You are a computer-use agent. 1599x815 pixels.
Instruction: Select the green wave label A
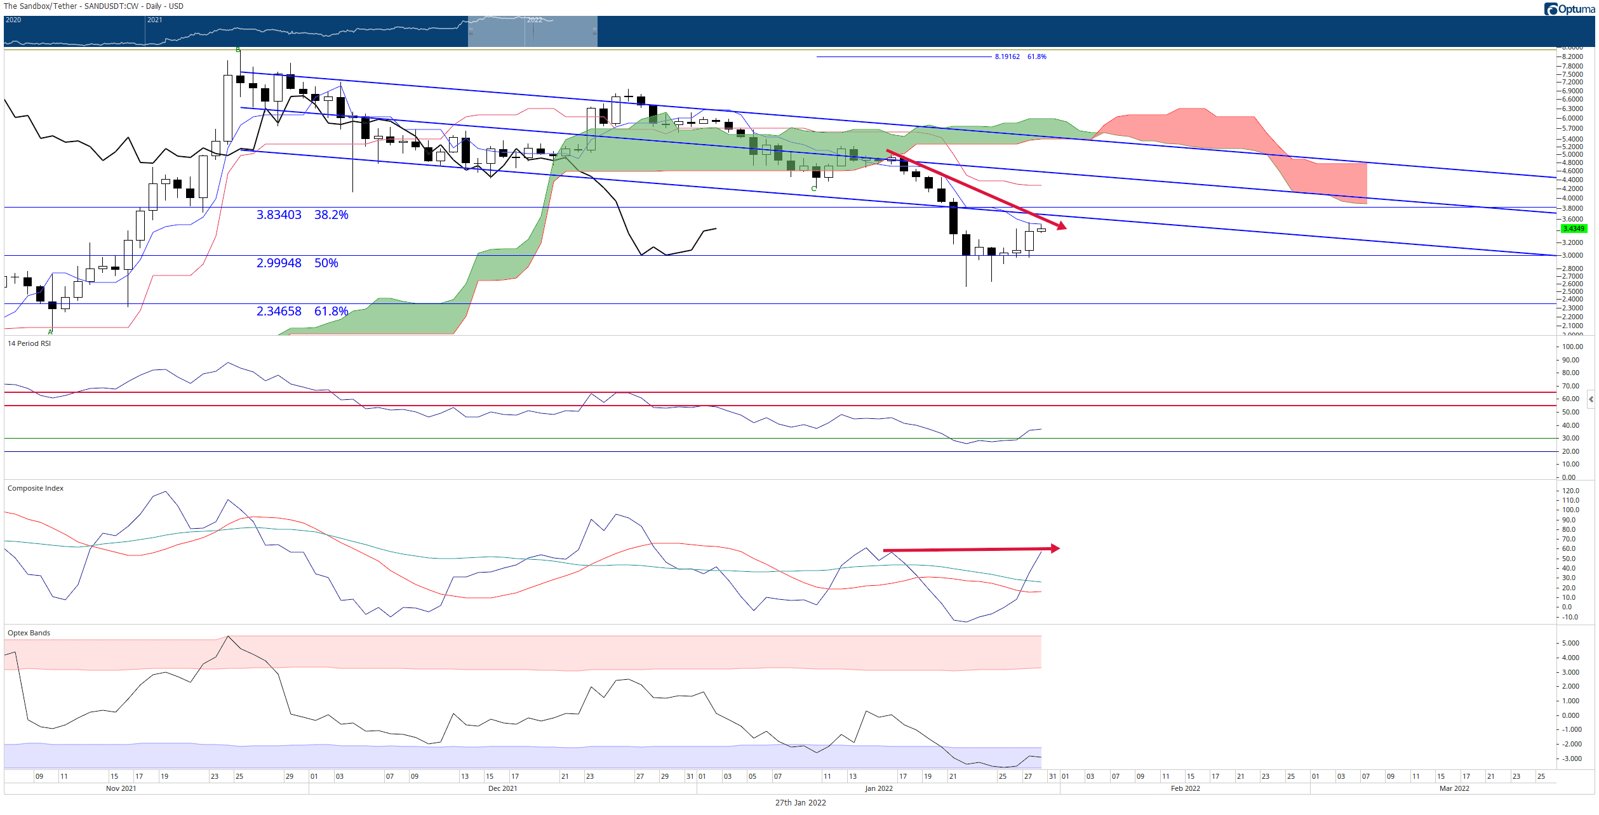point(50,332)
